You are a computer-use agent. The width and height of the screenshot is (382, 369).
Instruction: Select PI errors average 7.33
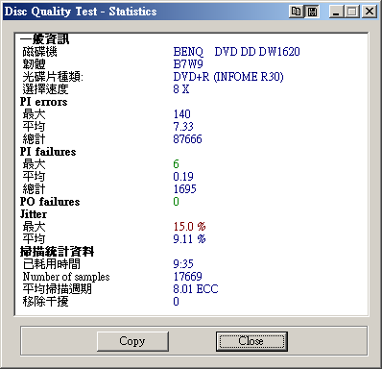point(183,127)
